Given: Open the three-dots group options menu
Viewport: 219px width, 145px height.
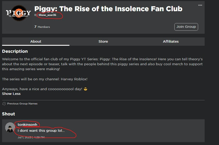Looking at the screenshot, I should point(200,5).
